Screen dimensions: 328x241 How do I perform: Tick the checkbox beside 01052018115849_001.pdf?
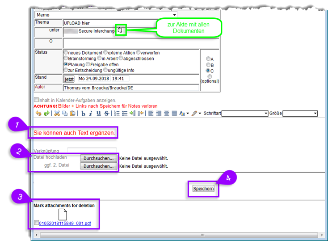point(37,223)
